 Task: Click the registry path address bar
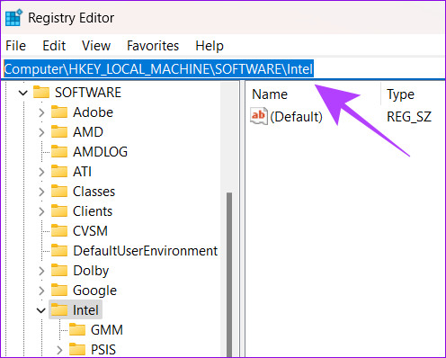coord(223,69)
